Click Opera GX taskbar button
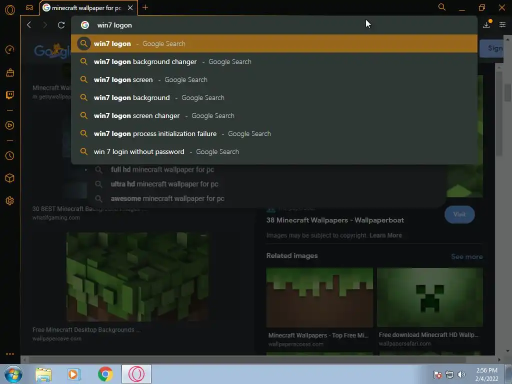 pos(136,374)
